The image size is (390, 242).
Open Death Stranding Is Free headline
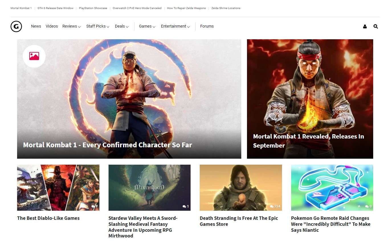pyautogui.click(x=239, y=221)
